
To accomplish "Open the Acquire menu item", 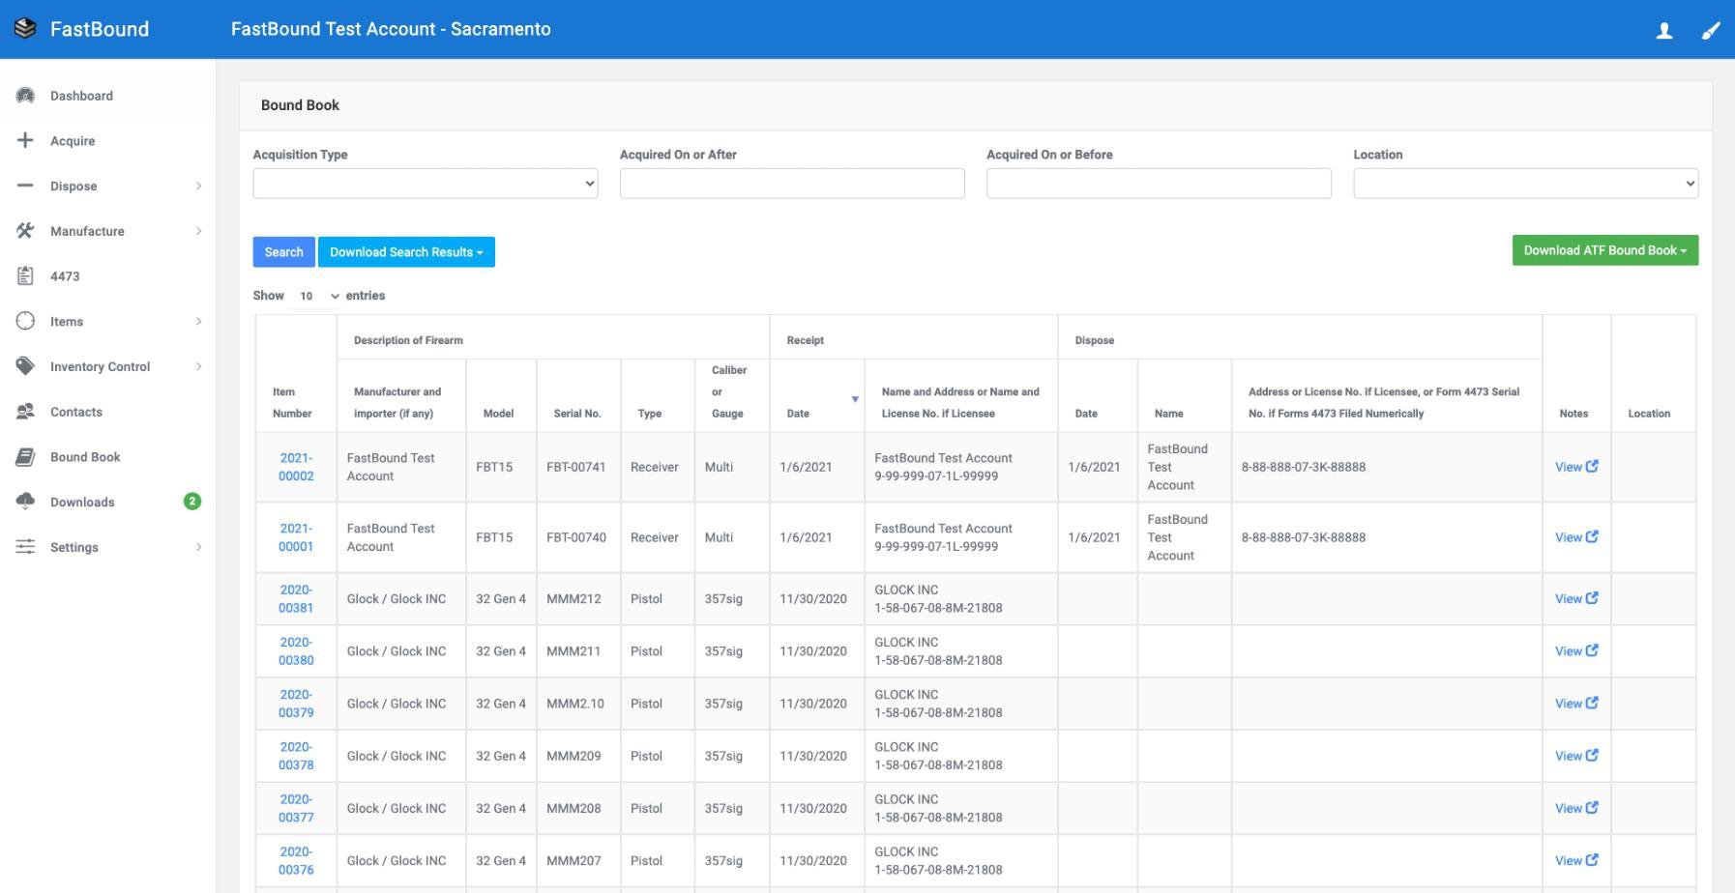I will pyautogui.click(x=73, y=141).
